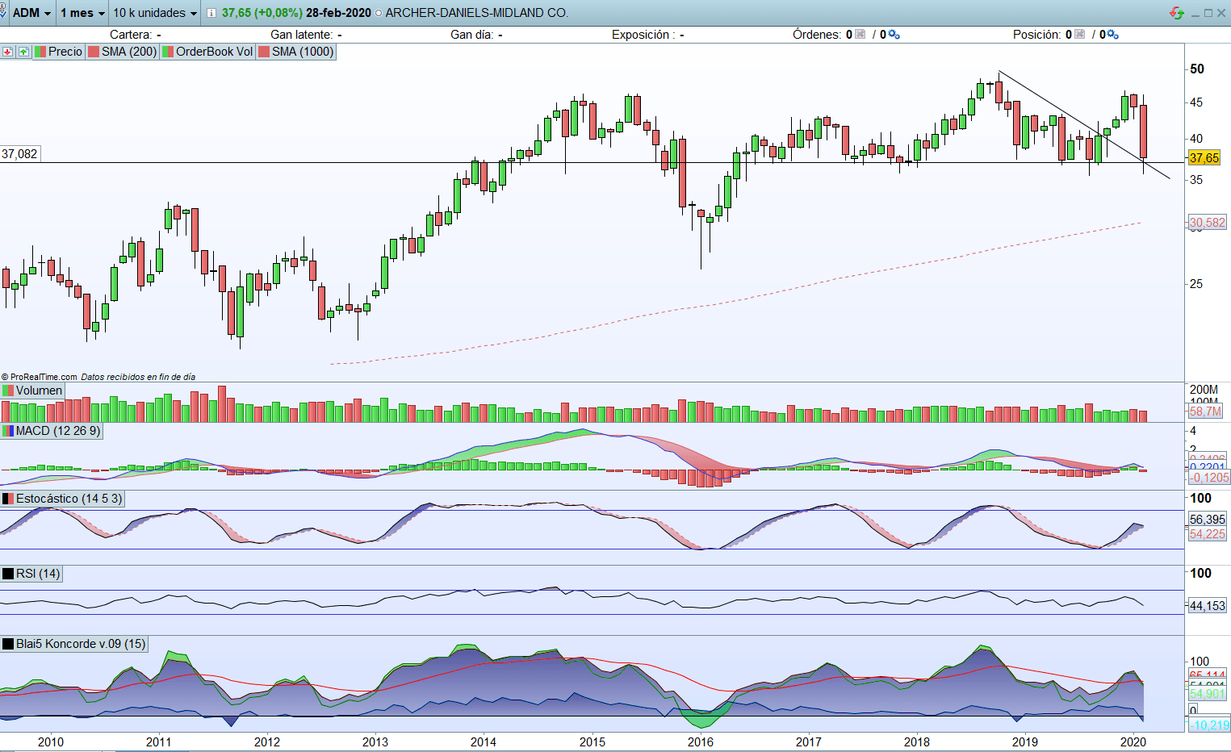Click the 54,901 Koncorde value tag
This screenshot has height=752, width=1231.
coord(1208,694)
